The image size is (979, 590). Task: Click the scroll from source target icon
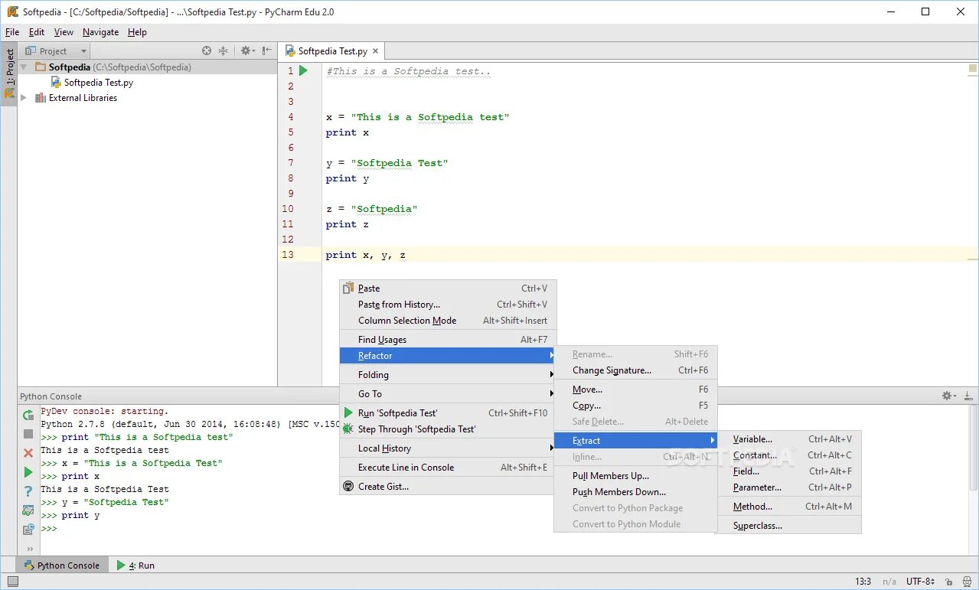click(207, 51)
